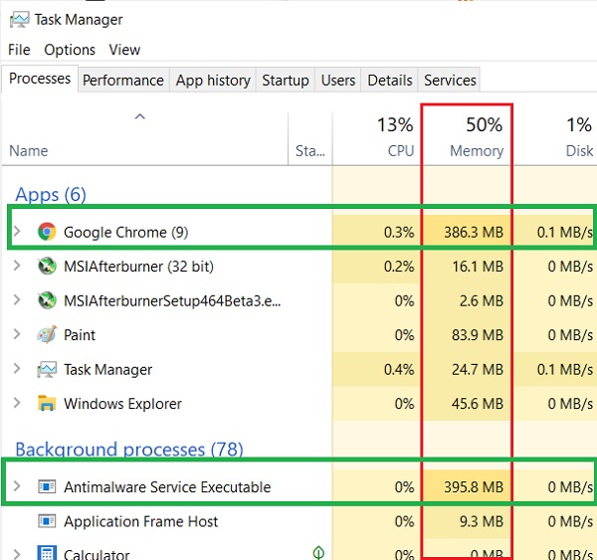Switch to the Startup tab
Viewport: 597px width, 560px height.
click(286, 81)
